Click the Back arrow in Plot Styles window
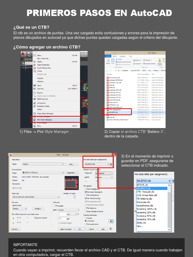The image size is (193, 257). [x=107, y=71]
